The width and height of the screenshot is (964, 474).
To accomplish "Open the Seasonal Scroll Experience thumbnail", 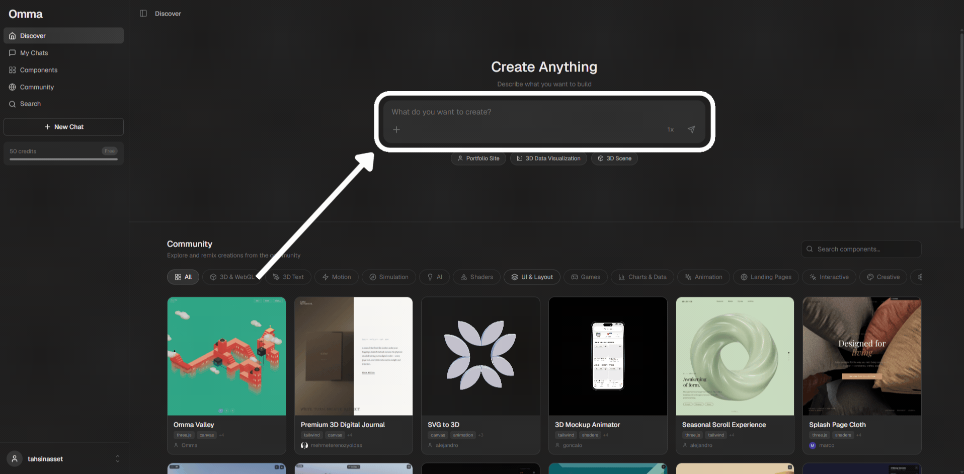I will pos(735,356).
